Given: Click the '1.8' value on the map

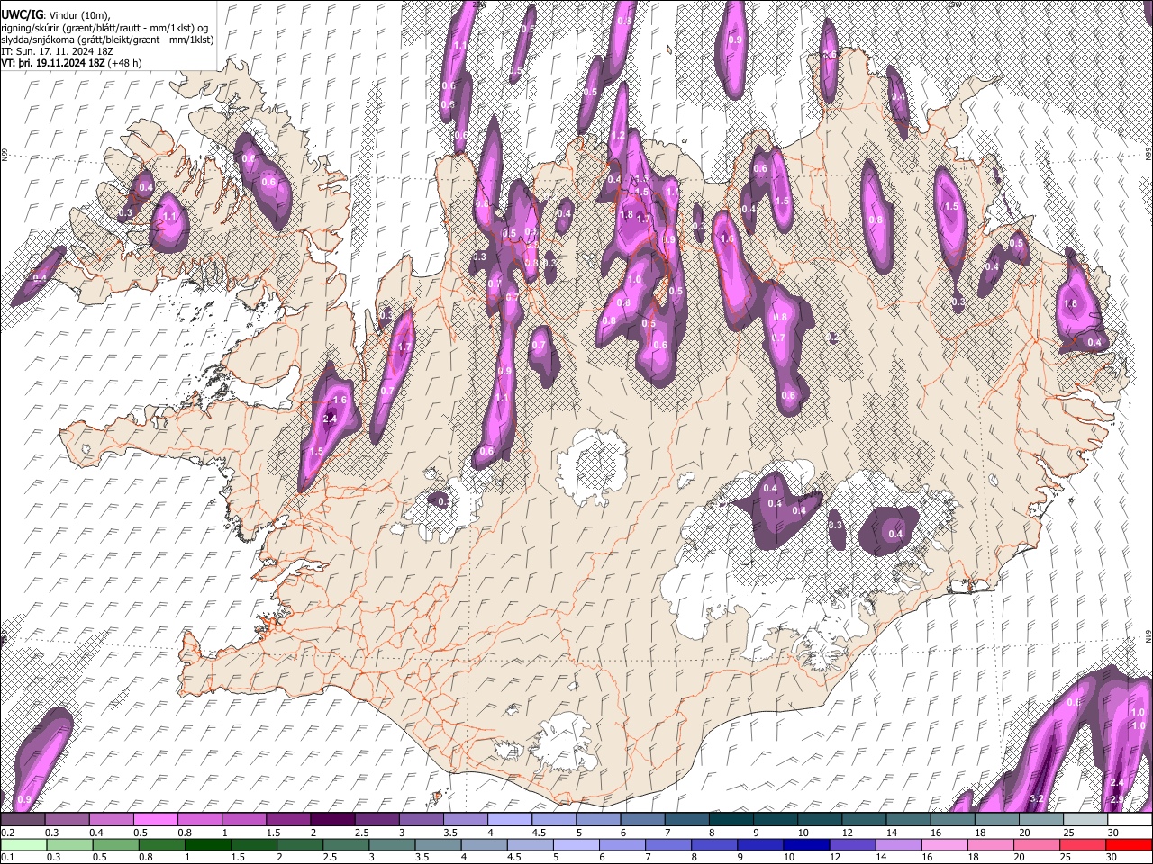Looking at the screenshot, I should tap(627, 214).
